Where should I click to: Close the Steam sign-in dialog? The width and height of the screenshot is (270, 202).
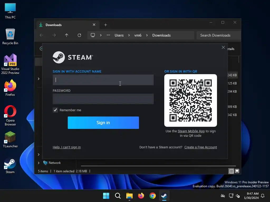[223, 47]
